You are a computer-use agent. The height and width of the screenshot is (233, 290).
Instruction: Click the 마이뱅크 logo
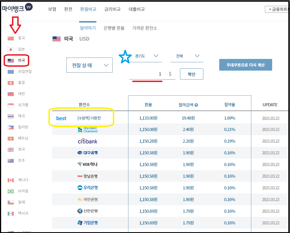pyautogui.click(x=17, y=8)
